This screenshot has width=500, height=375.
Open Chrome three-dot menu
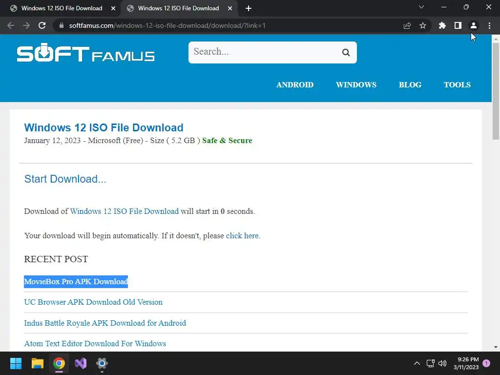coord(489,25)
